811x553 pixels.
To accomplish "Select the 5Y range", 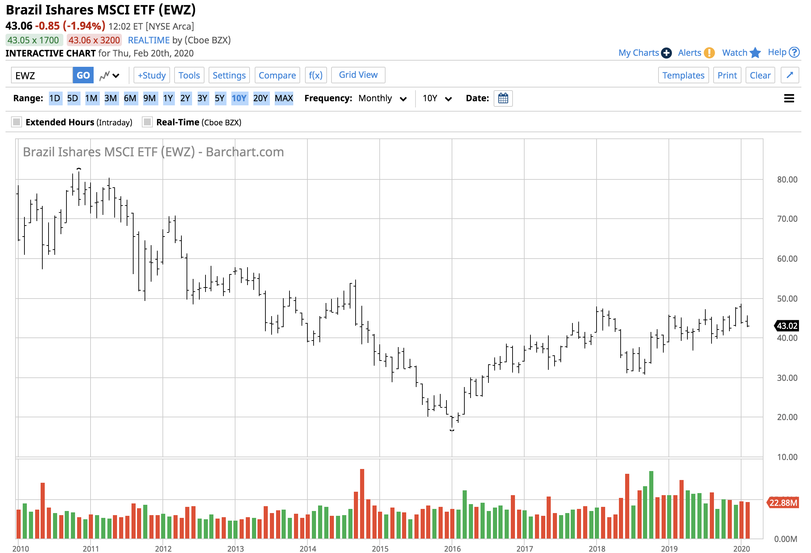I will [220, 98].
